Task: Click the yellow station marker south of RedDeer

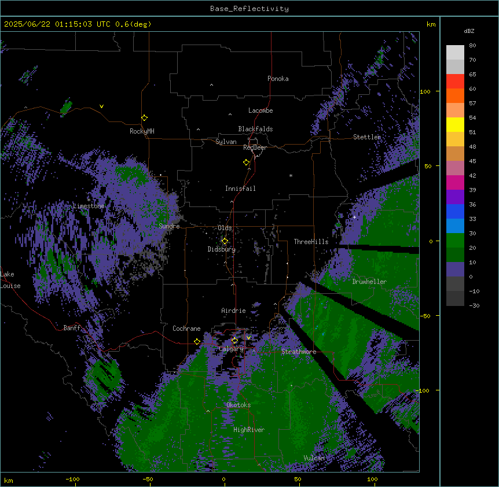Action: [247, 163]
